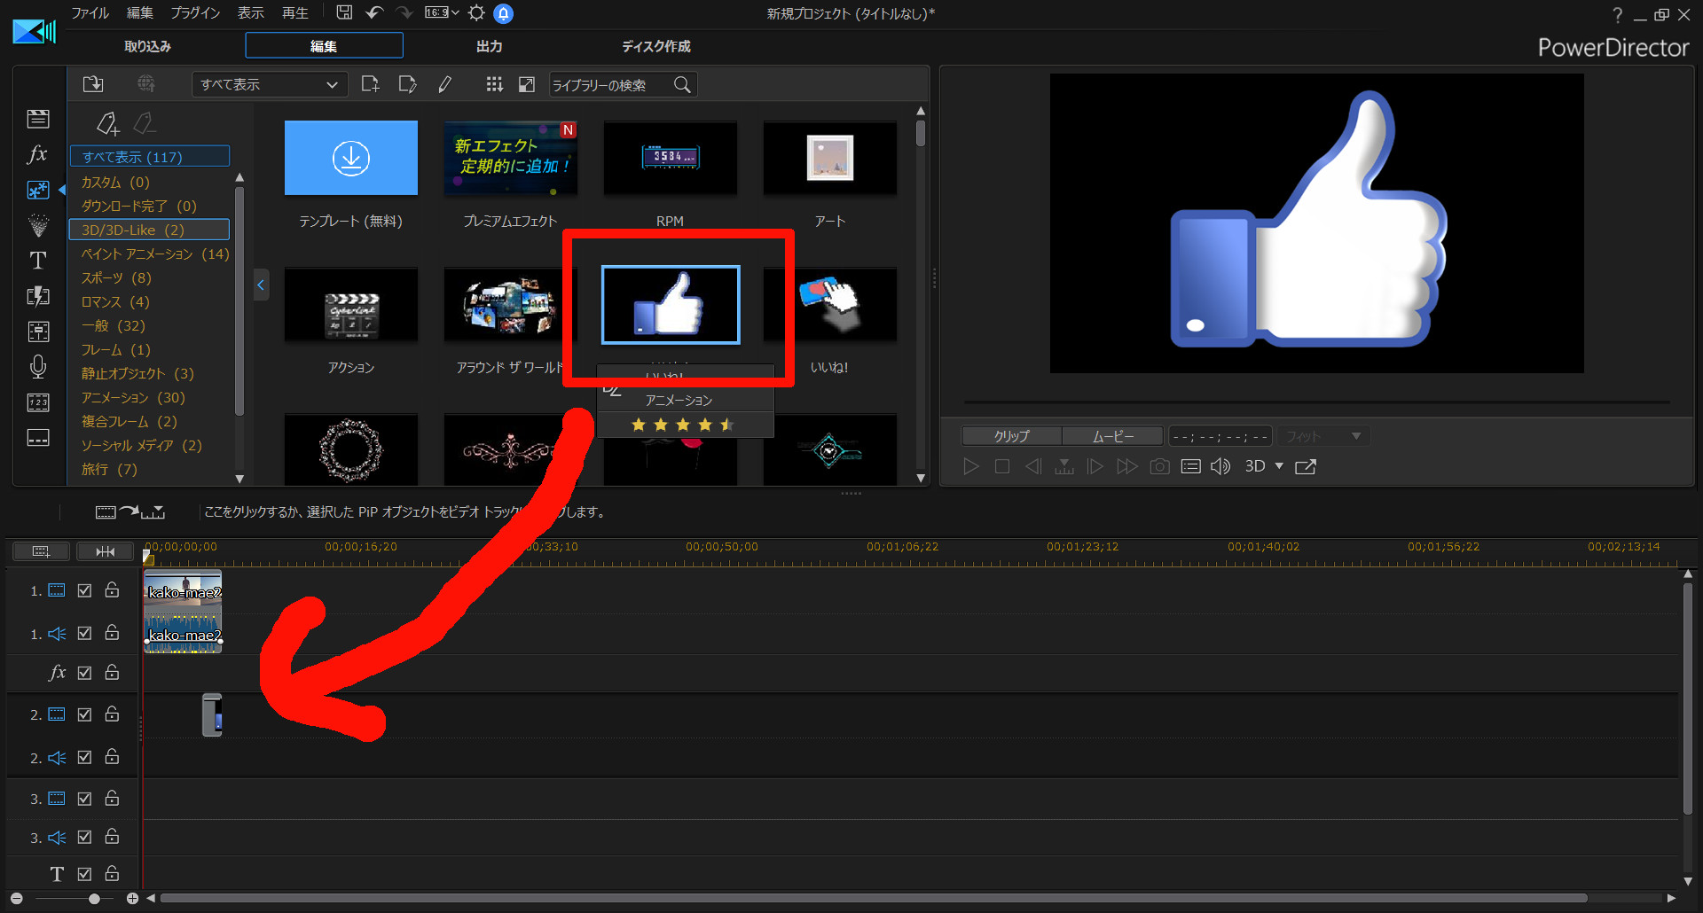Toggle audio track 1 checkbox
This screenshot has width=1703, height=913.
click(x=84, y=633)
